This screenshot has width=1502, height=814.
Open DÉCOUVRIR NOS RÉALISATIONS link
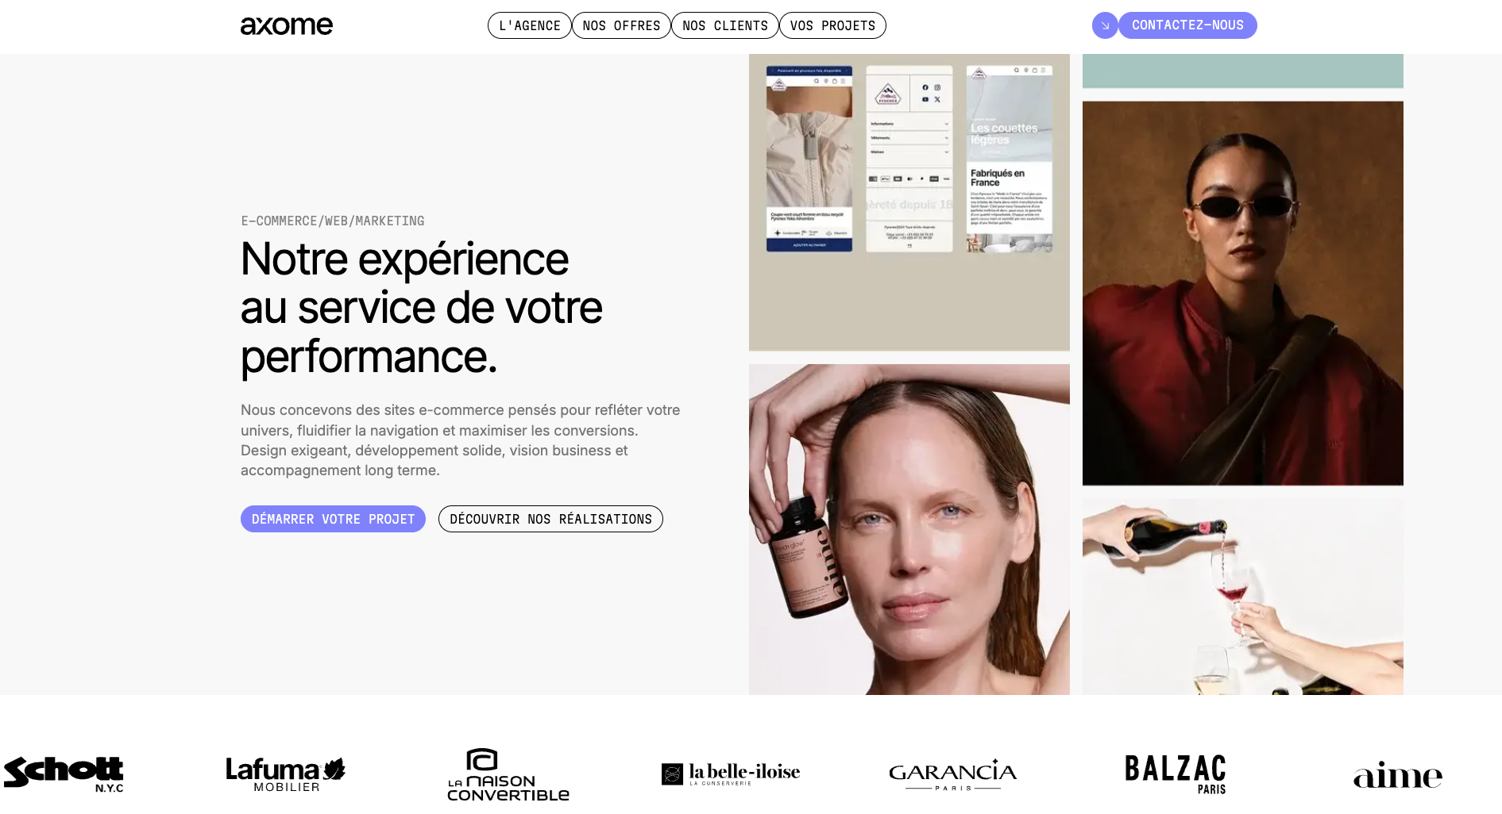(x=550, y=519)
